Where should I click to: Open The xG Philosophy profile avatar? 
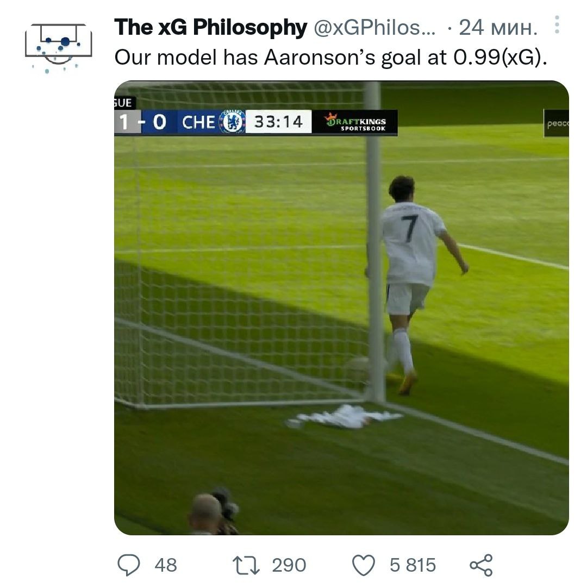coord(58,47)
